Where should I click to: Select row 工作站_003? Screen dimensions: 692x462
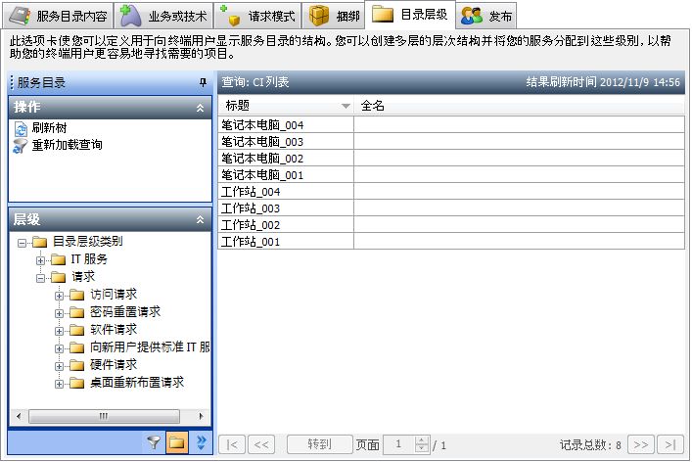pos(451,208)
